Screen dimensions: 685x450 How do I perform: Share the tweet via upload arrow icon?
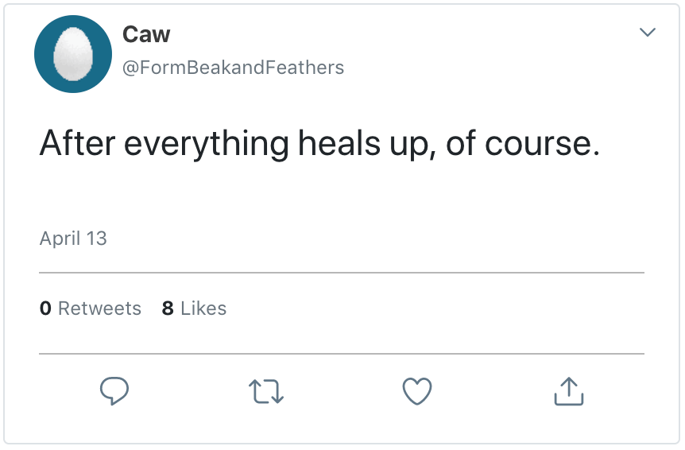tap(568, 390)
